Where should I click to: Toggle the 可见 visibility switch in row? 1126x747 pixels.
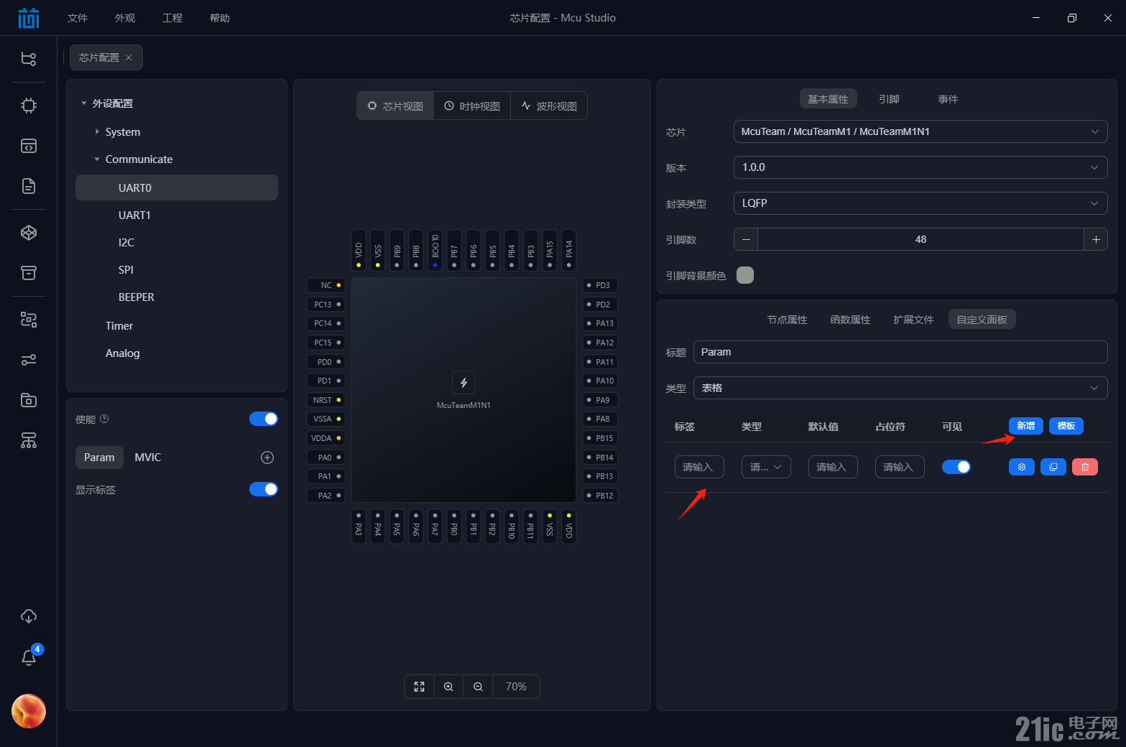[x=956, y=467]
